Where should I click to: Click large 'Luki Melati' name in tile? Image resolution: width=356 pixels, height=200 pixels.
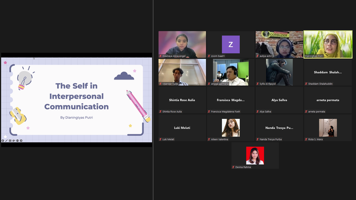pyautogui.click(x=182, y=128)
